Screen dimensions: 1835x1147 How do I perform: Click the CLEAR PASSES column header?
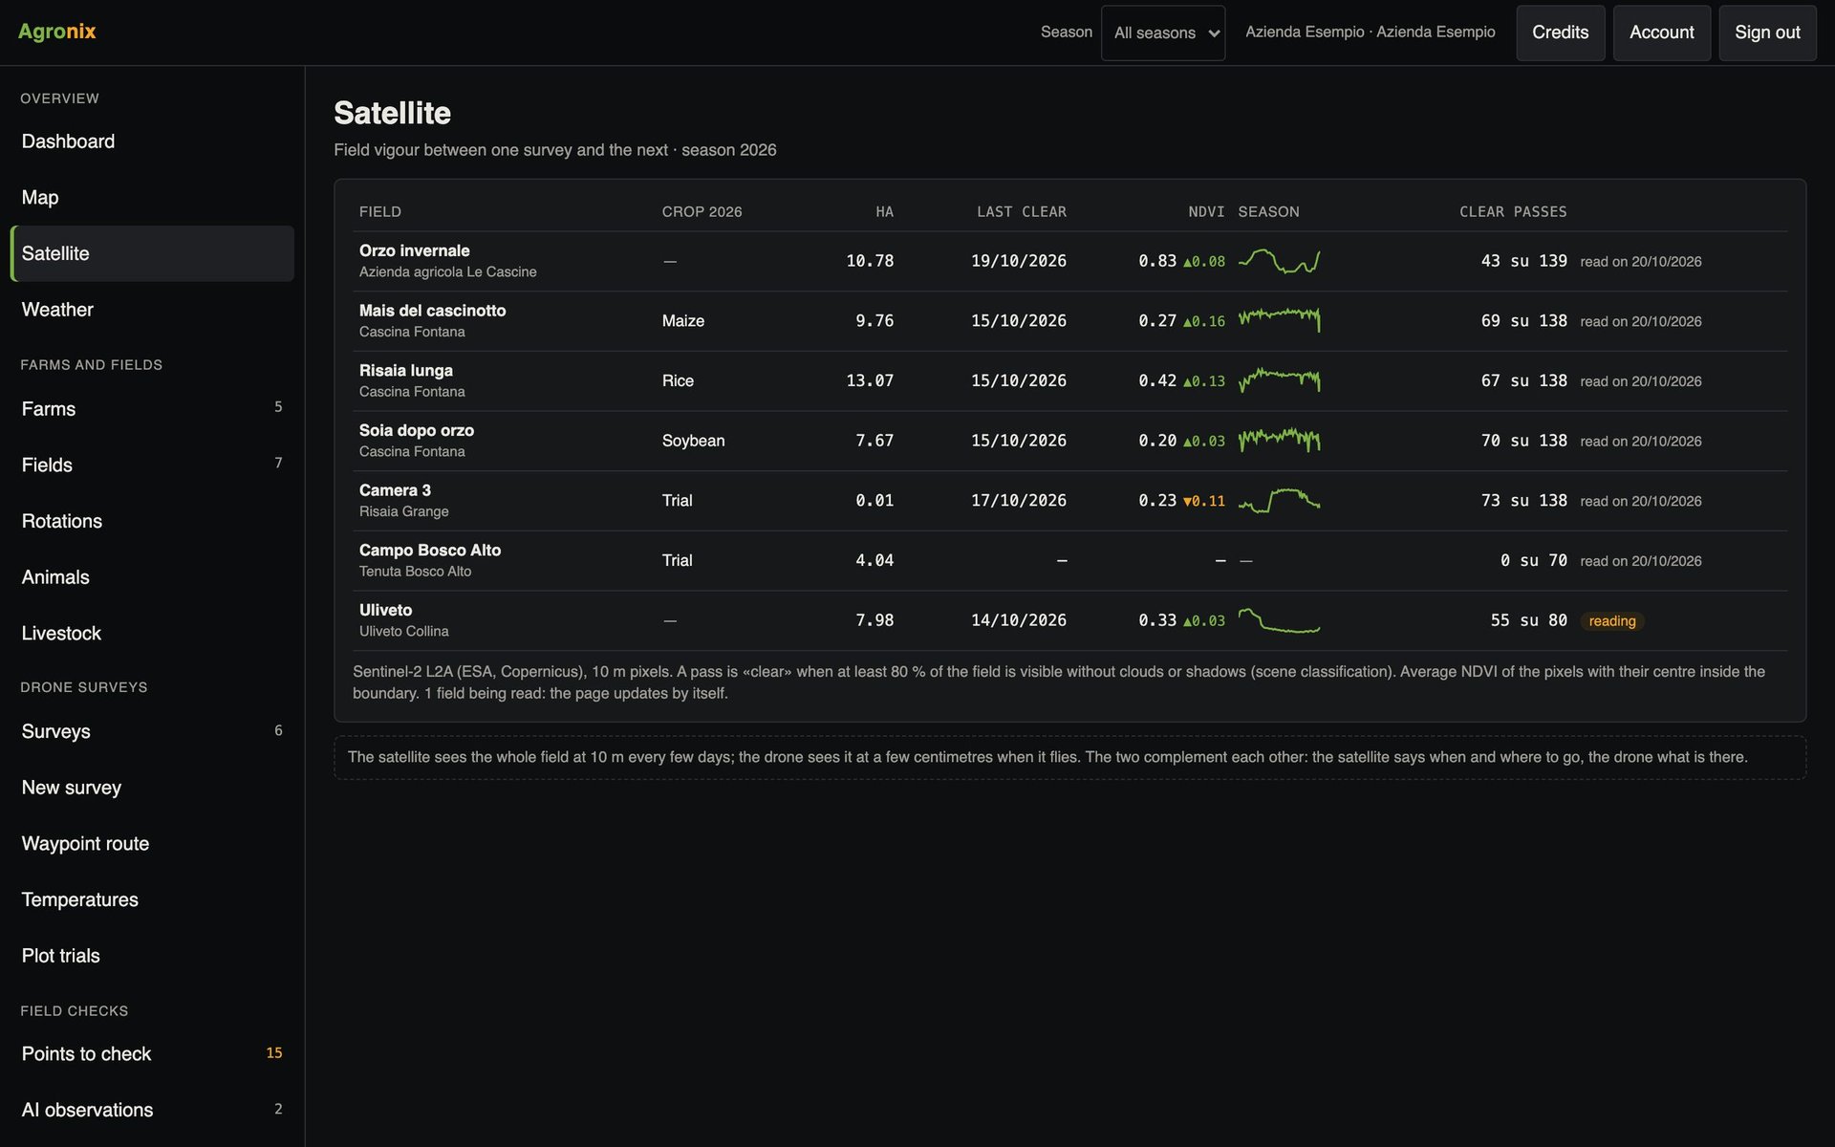tap(1513, 212)
